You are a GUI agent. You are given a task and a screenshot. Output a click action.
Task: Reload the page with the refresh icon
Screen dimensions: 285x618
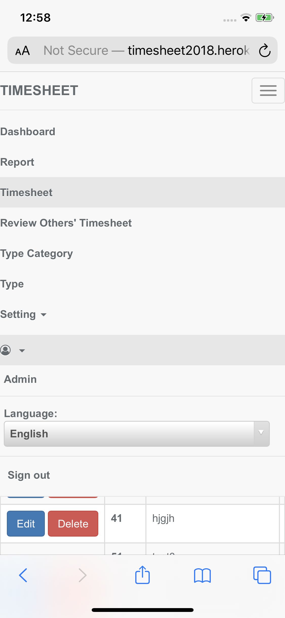[264, 50]
